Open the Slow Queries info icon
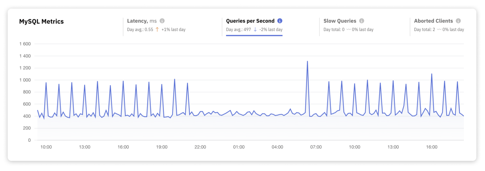The width and height of the screenshot is (485, 171). (362, 21)
